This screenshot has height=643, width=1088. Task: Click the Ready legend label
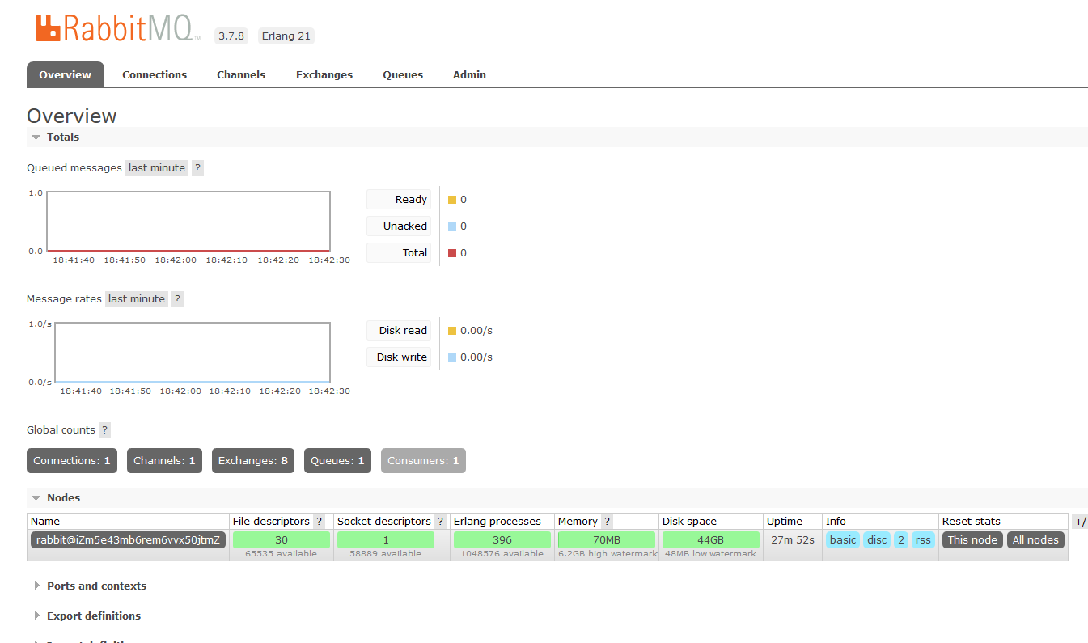(x=399, y=199)
